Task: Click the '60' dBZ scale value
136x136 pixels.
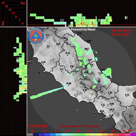Action: click(124, 131)
